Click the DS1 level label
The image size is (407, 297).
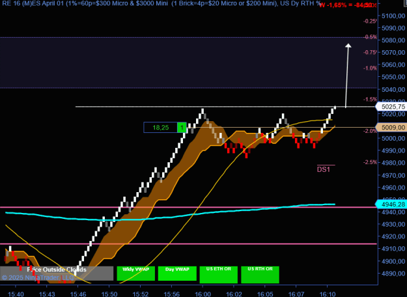tap(324, 169)
